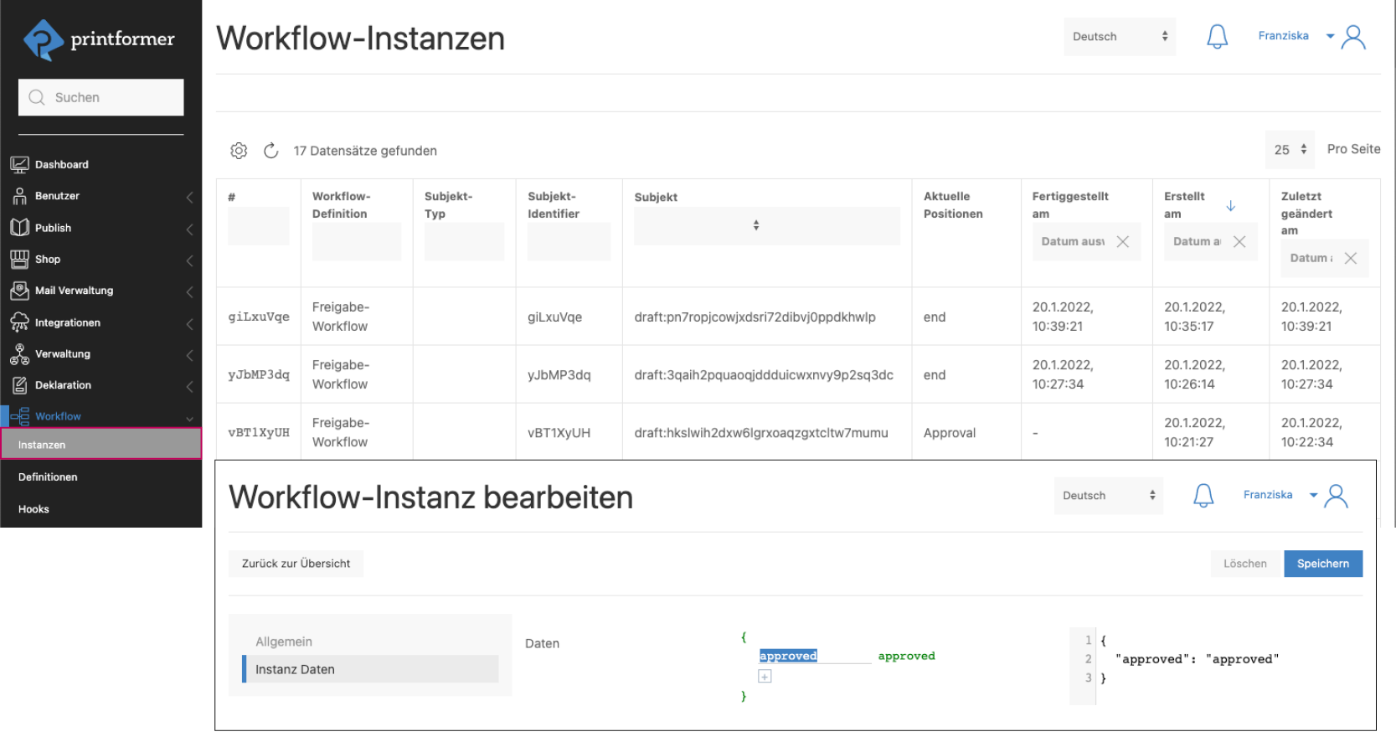Click Zurück zur Übersicht button
1396x742 pixels.
[x=296, y=564]
